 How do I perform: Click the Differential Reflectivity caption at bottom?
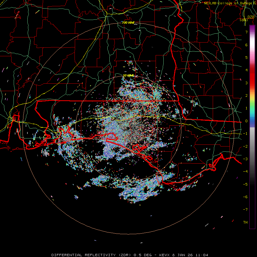click(x=130, y=255)
